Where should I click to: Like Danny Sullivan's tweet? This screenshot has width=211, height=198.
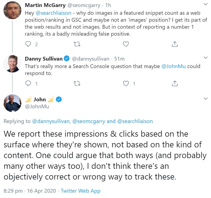click(x=126, y=84)
